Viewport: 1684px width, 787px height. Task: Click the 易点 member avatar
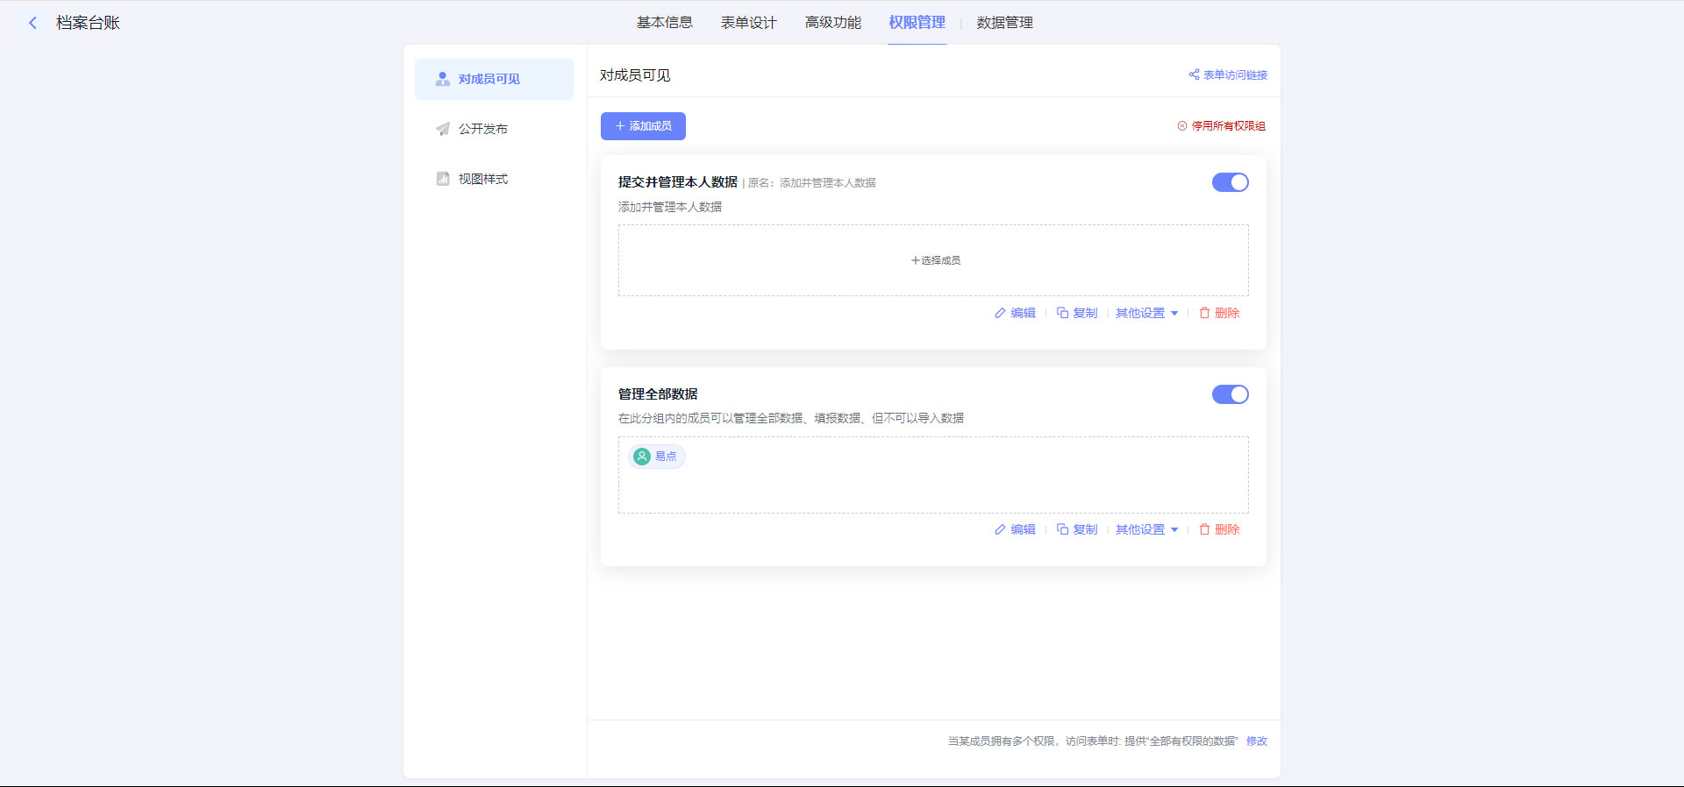[x=642, y=457]
